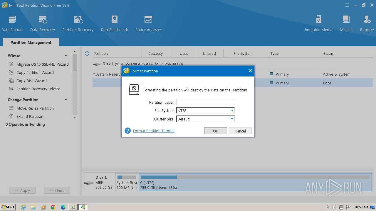
Task: Select the Partition Management tab
Action: (x=31, y=42)
